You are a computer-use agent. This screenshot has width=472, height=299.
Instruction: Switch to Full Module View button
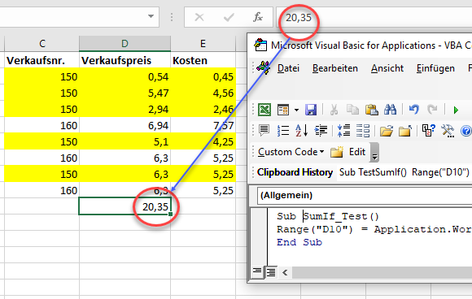[271, 272]
